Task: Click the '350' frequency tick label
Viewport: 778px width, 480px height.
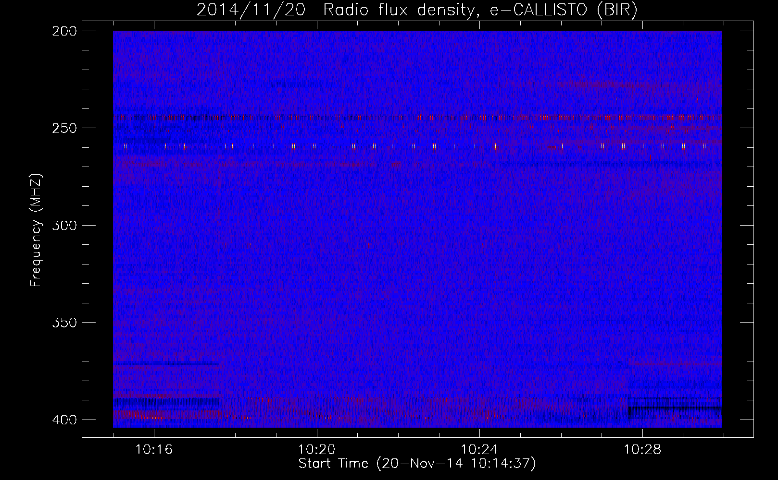Action: [x=64, y=323]
